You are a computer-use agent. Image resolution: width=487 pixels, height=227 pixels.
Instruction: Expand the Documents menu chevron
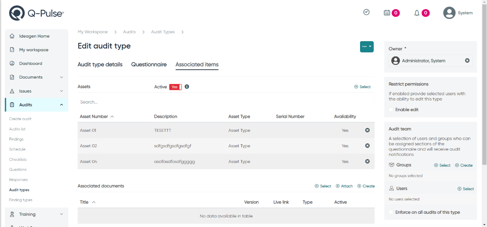click(62, 77)
